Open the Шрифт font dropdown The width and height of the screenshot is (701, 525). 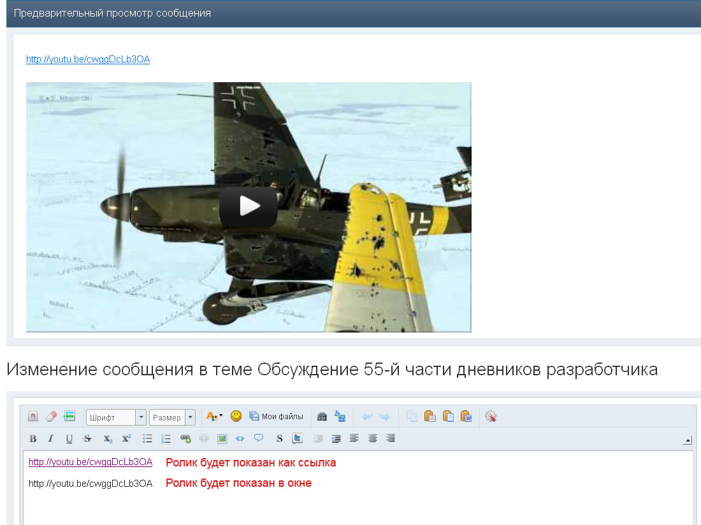pos(116,417)
